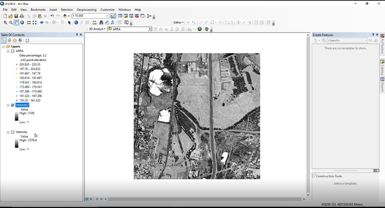This screenshot has height=208, width=385.
Task: Select the Identify info tool
Action: point(76,23)
